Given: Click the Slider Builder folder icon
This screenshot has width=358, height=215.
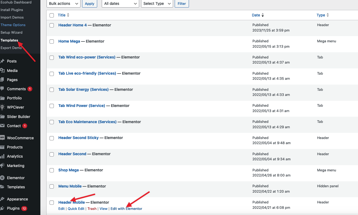Looking at the screenshot, I should click(2, 117).
